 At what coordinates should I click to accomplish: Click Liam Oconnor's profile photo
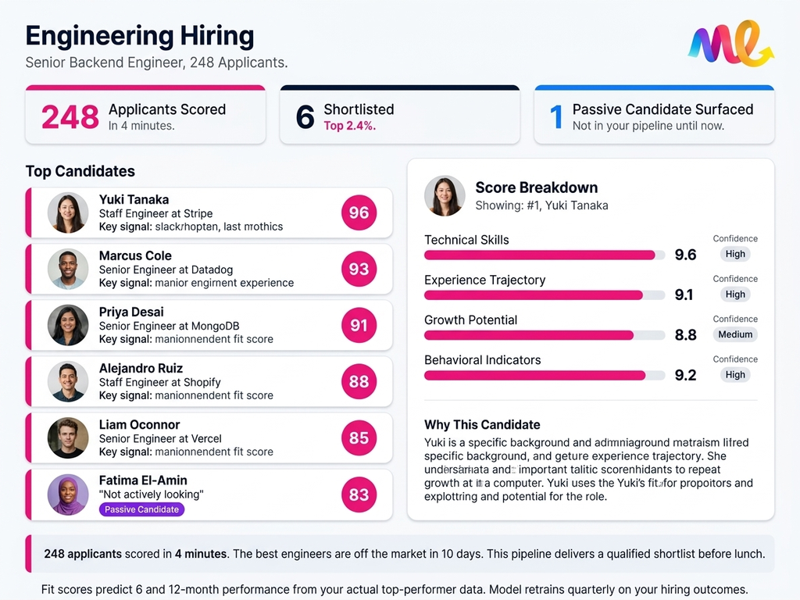(68, 437)
